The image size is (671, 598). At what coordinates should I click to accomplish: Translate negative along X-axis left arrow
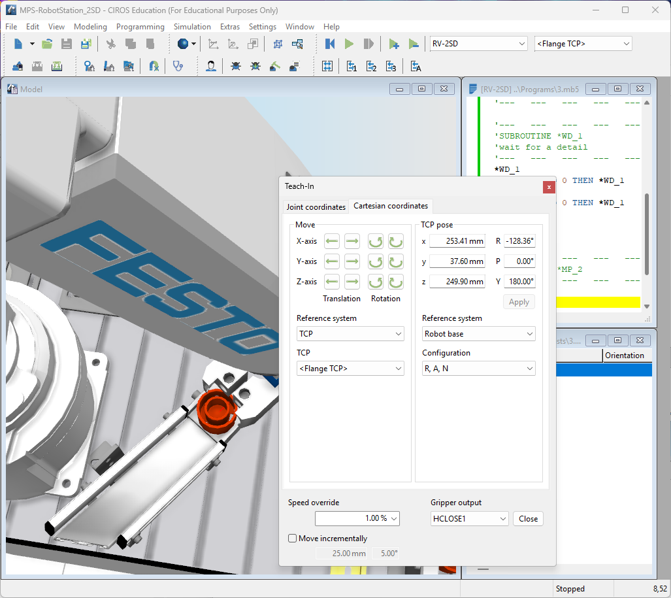(x=332, y=241)
